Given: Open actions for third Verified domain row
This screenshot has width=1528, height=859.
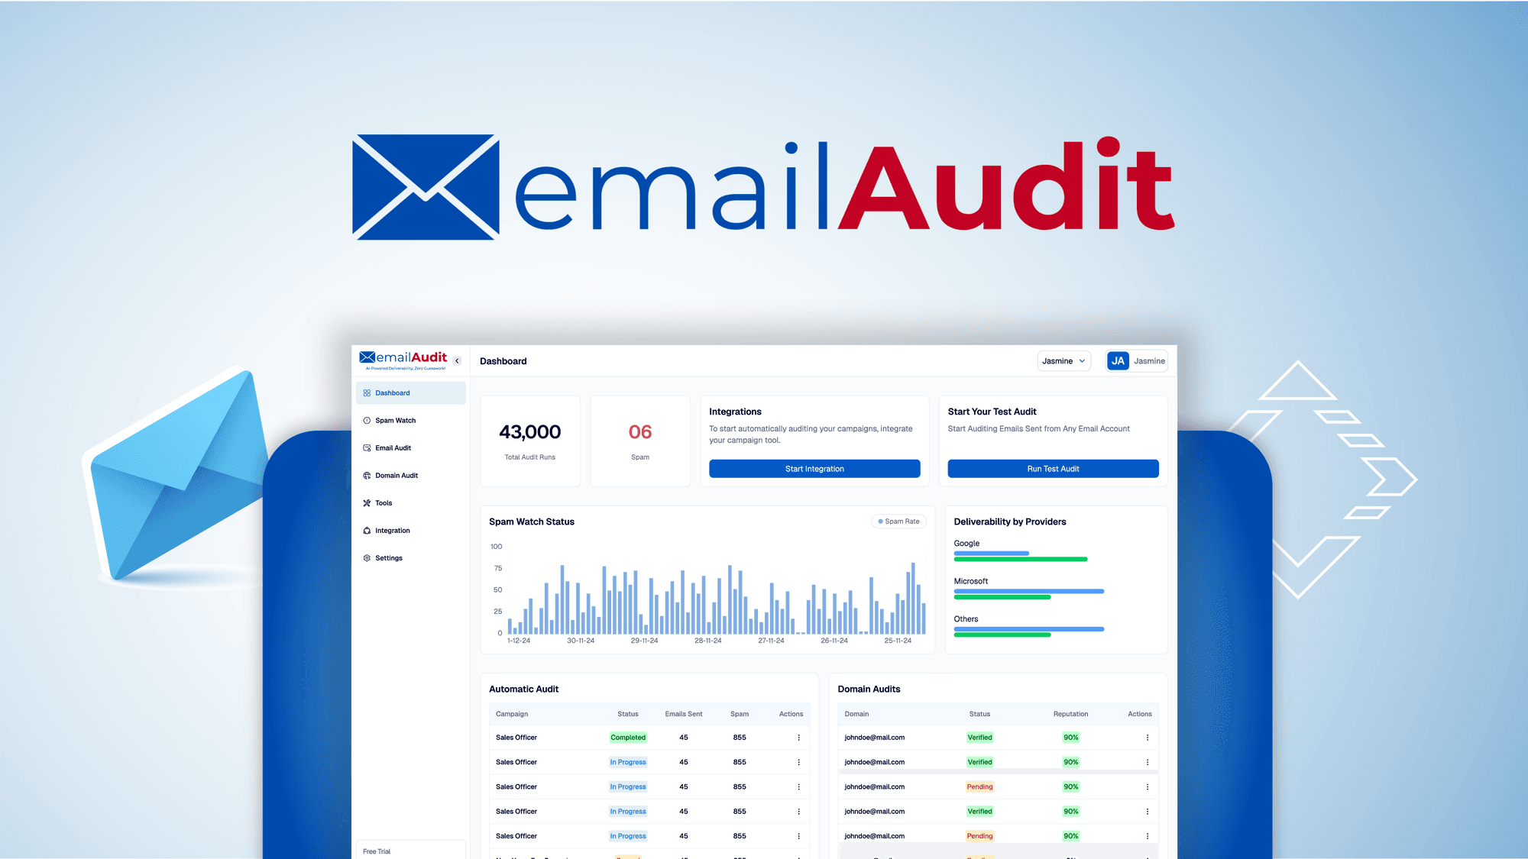Looking at the screenshot, I should click(1147, 812).
